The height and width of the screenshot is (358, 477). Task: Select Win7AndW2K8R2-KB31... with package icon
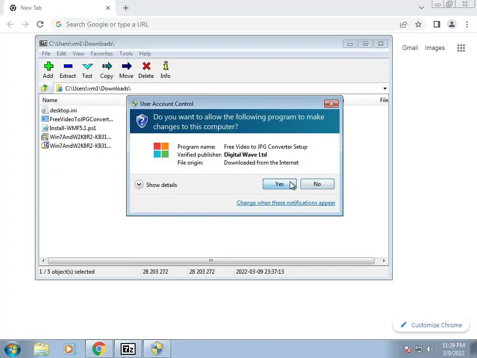(x=76, y=137)
